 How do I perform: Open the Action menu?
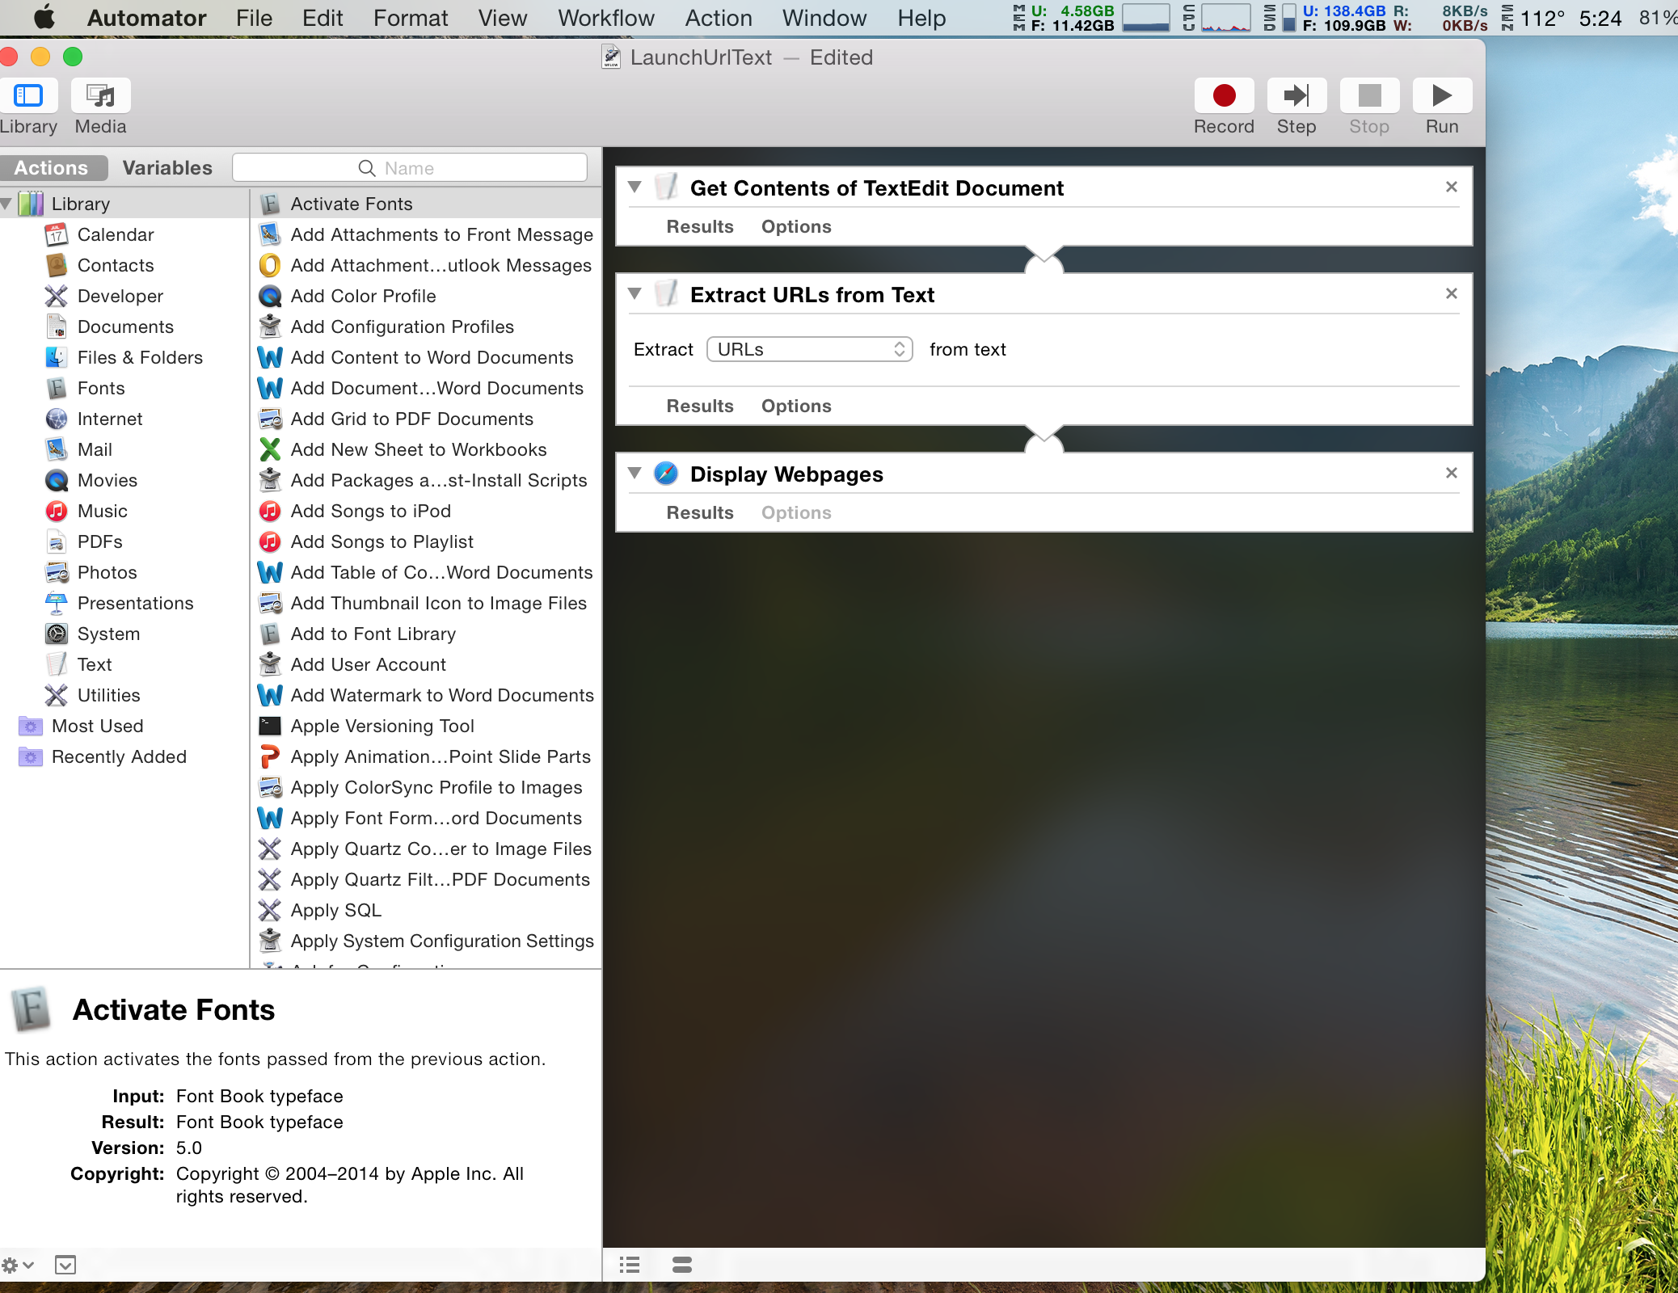point(719,18)
